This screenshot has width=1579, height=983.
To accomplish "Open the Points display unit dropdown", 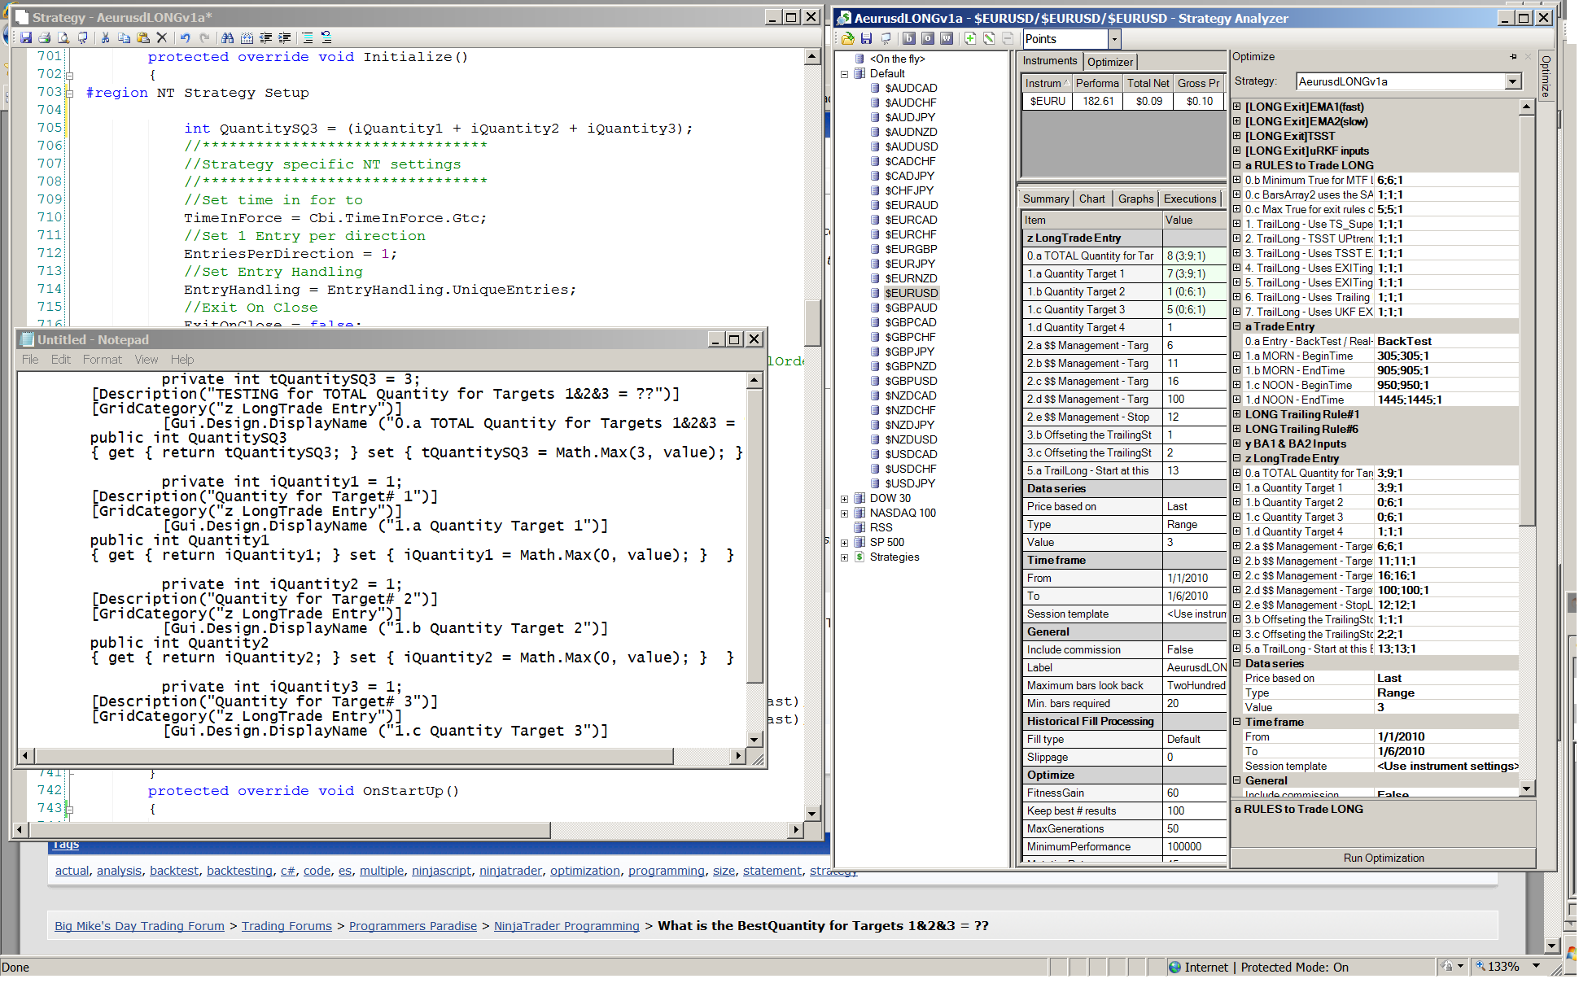I will tap(1114, 39).
